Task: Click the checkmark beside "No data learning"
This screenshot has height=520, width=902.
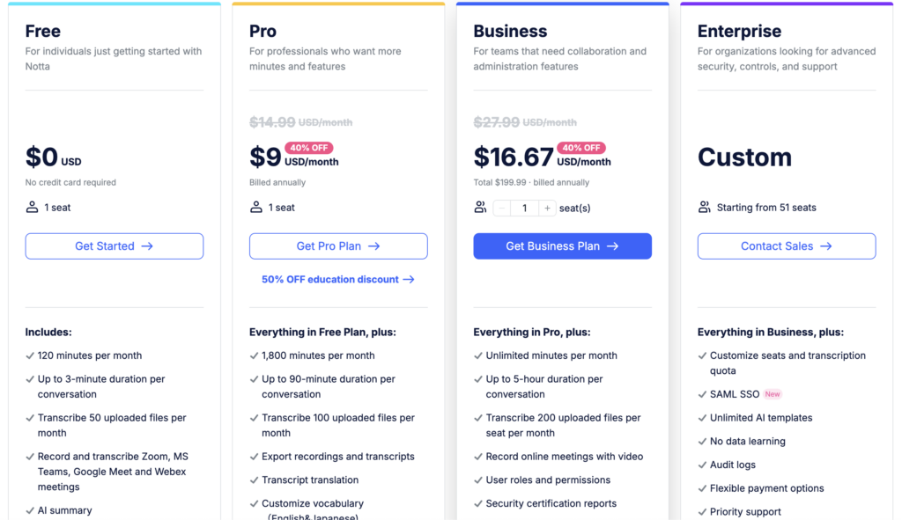Action: pyautogui.click(x=701, y=441)
